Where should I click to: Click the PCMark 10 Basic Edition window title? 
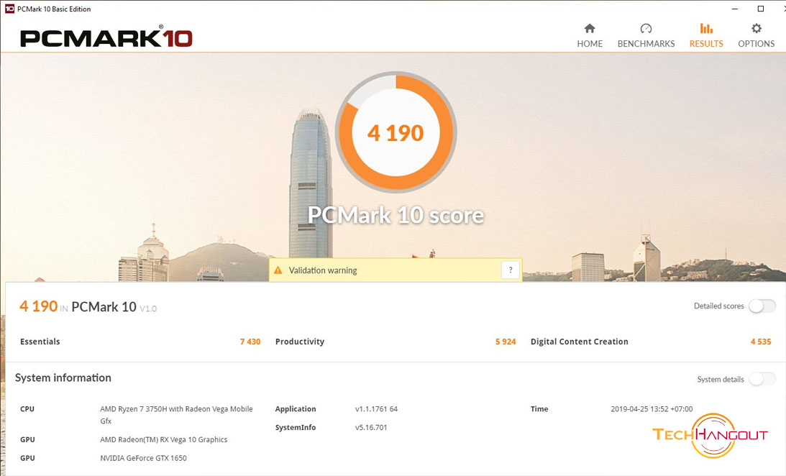[54, 9]
